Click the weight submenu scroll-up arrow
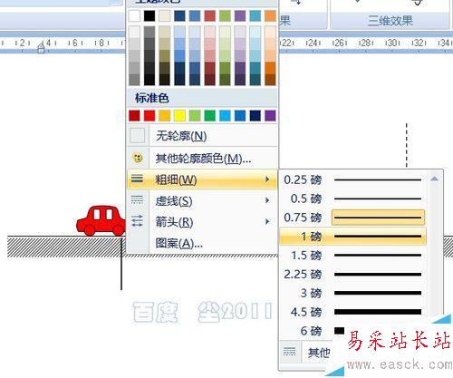453x378 pixels. [x=435, y=179]
